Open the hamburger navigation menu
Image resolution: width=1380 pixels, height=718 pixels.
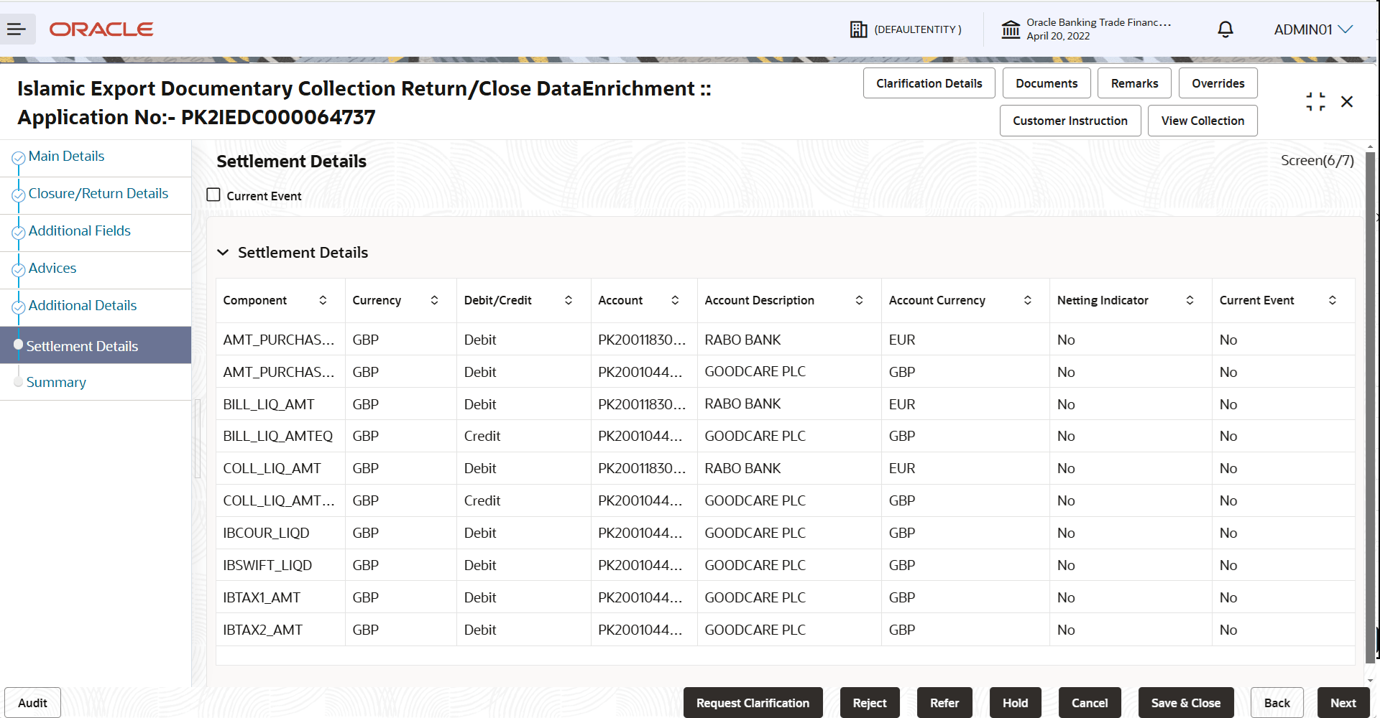pos(17,29)
